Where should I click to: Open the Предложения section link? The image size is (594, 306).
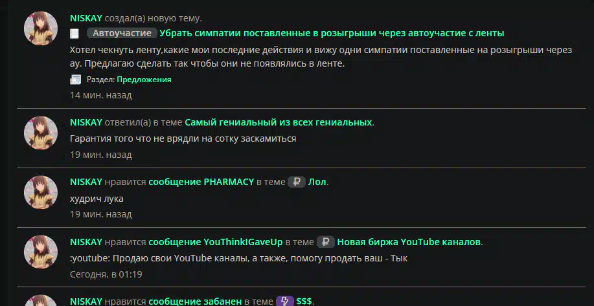(144, 80)
